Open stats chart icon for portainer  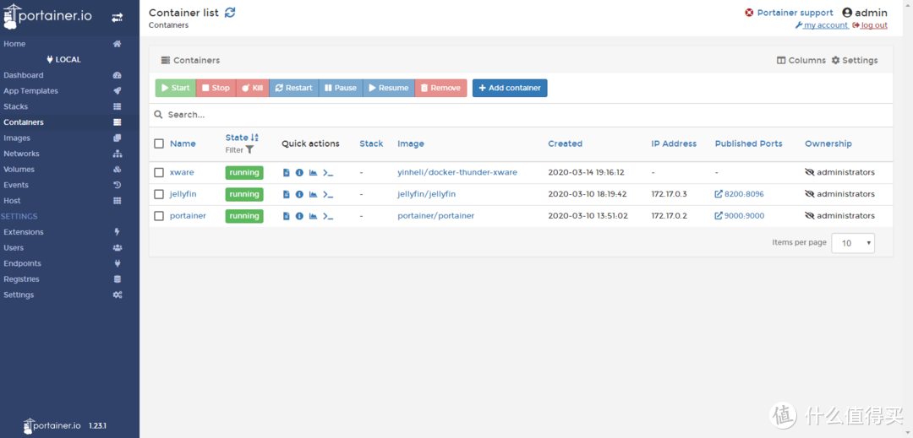point(313,216)
